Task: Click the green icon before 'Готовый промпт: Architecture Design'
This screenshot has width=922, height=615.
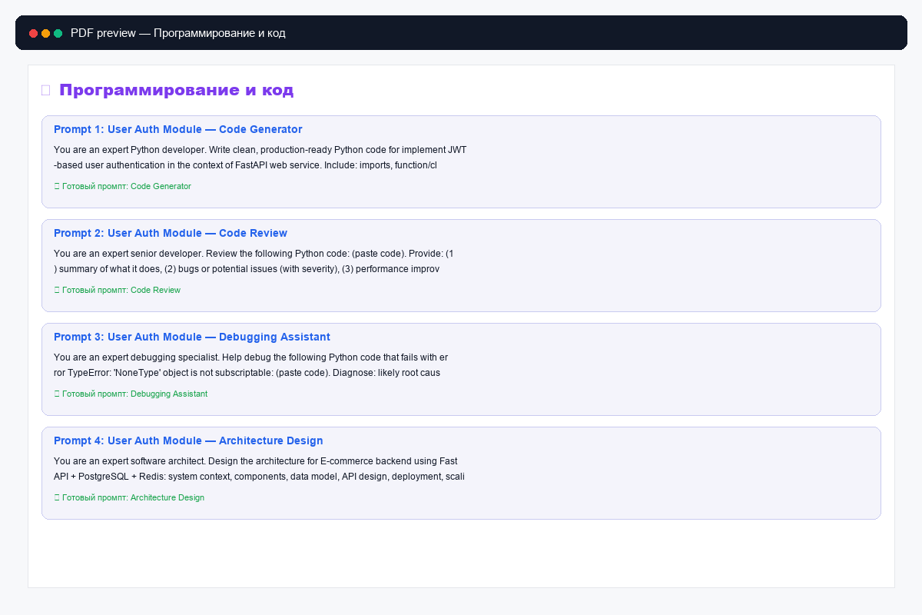Action: tap(57, 497)
